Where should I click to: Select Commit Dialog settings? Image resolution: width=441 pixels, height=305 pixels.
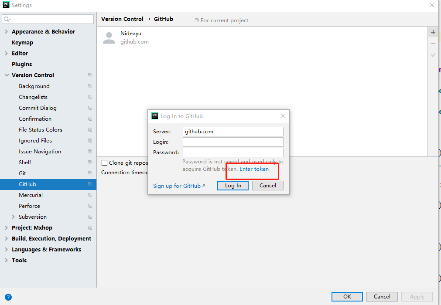pyautogui.click(x=38, y=108)
